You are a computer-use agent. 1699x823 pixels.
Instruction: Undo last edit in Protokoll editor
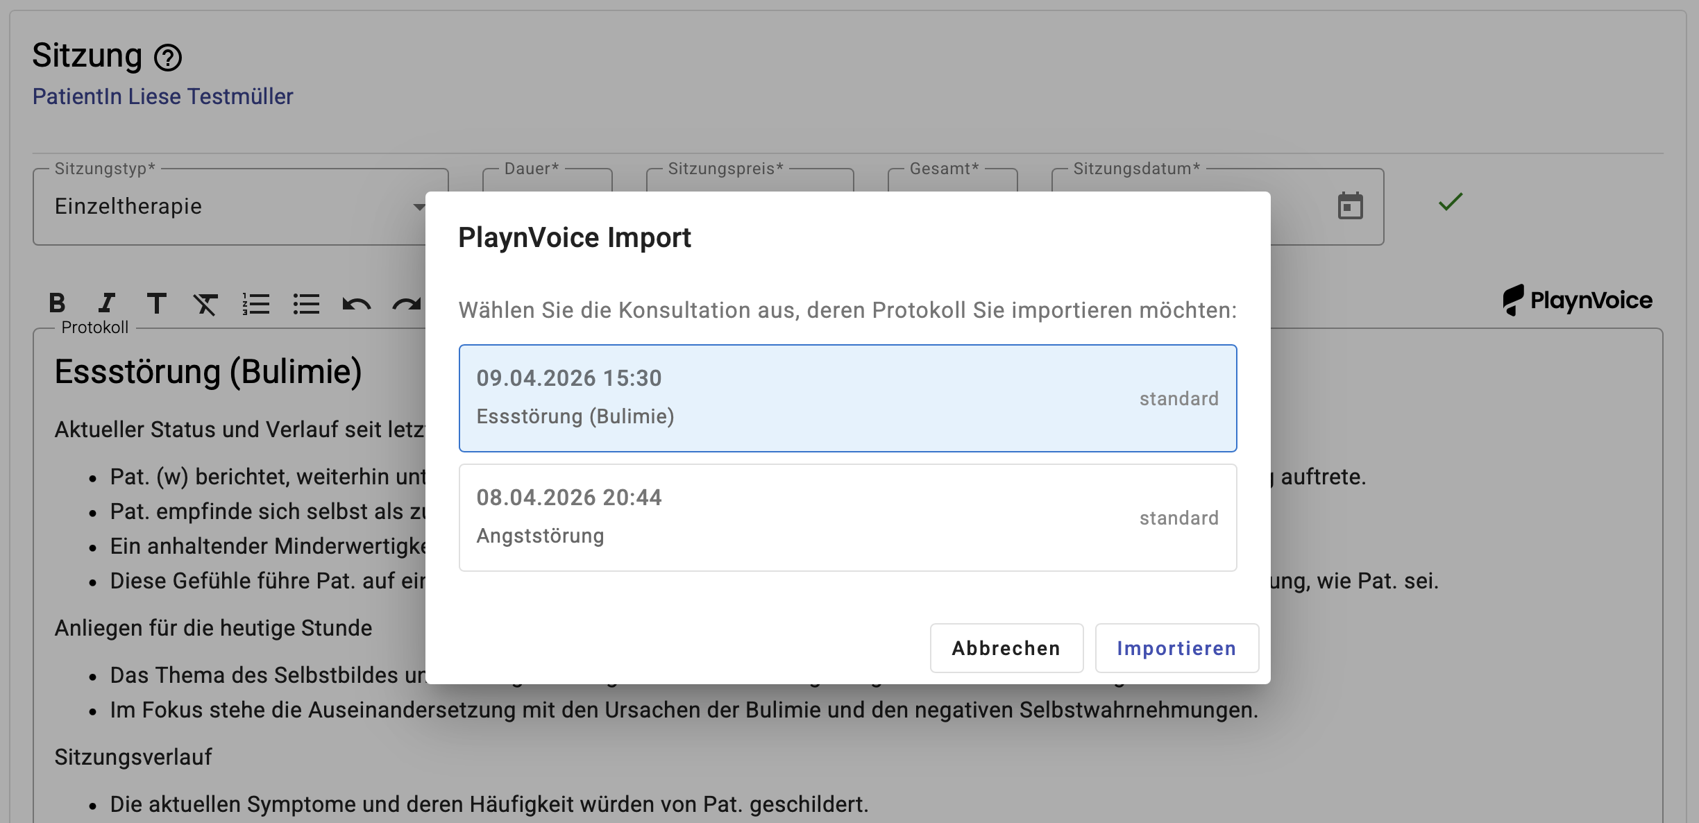357,303
